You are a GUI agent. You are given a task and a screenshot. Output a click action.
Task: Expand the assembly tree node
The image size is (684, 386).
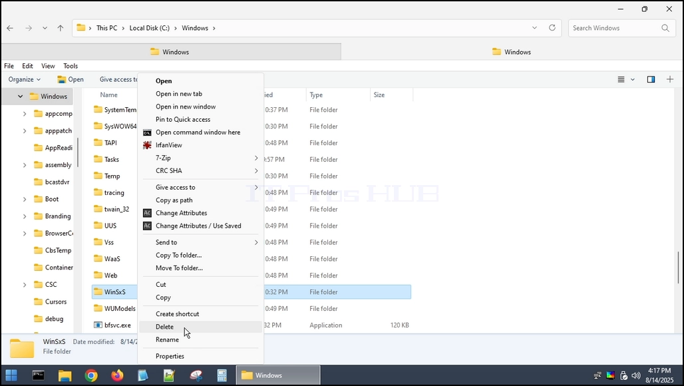[25, 165]
